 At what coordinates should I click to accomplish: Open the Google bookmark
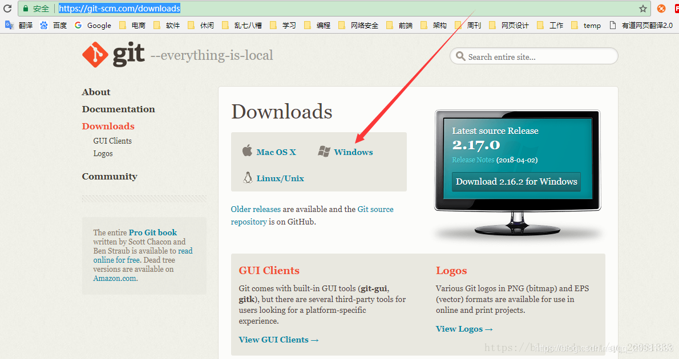pos(92,25)
